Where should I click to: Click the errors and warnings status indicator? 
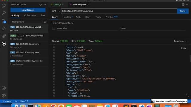(x=24, y=101)
